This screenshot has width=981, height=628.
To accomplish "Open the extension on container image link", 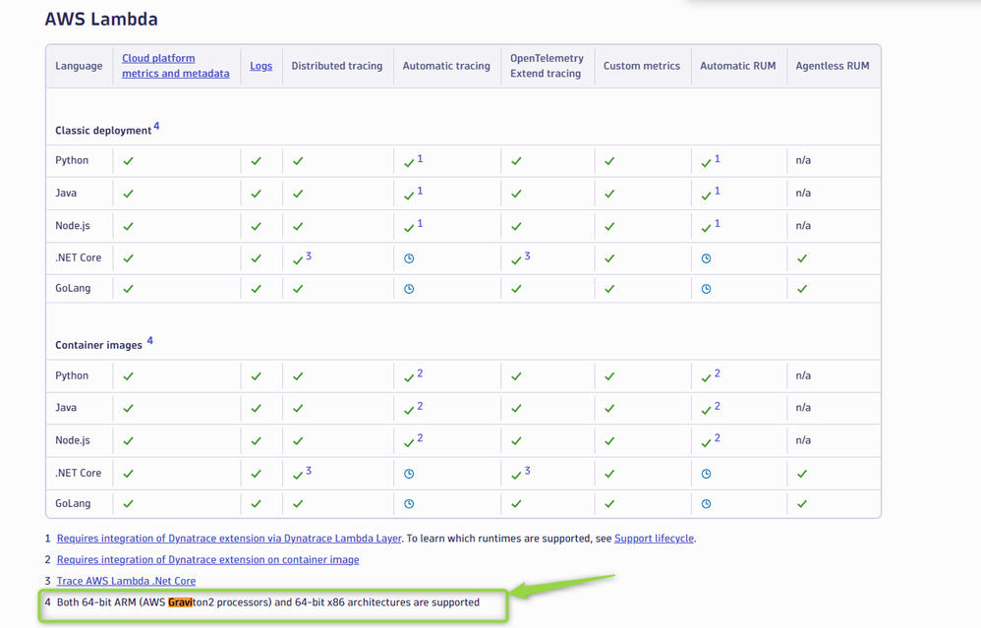I will (x=207, y=560).
